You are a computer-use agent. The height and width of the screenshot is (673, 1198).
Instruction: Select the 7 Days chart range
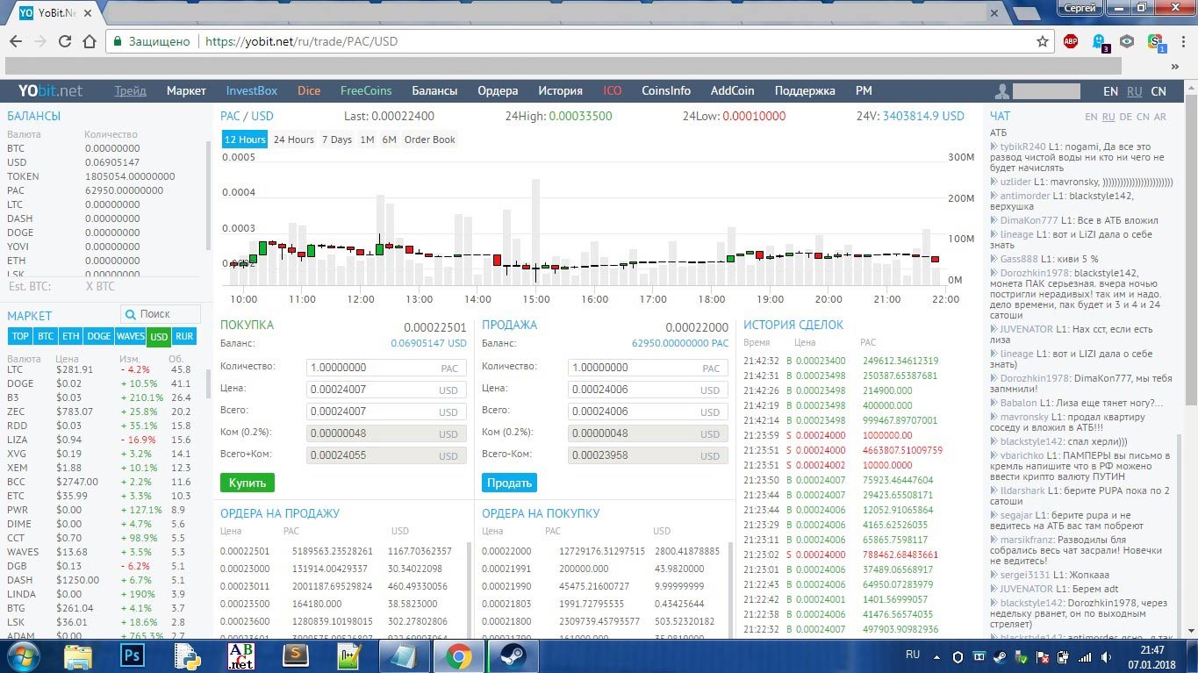click(337, 140)
